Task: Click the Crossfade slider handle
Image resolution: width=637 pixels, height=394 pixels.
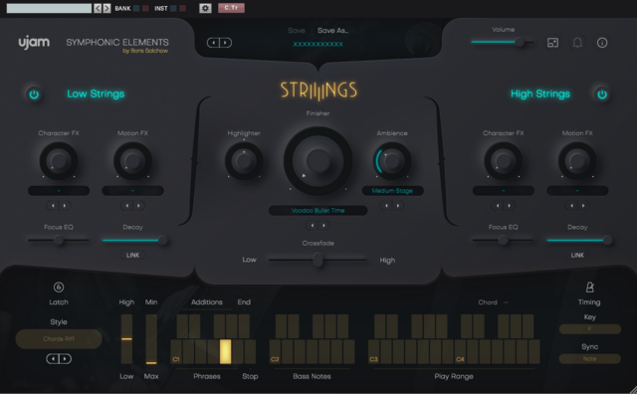Action: (318, 260)
